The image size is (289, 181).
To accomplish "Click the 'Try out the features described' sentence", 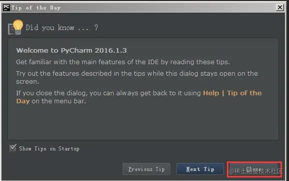I will [137, 78].
